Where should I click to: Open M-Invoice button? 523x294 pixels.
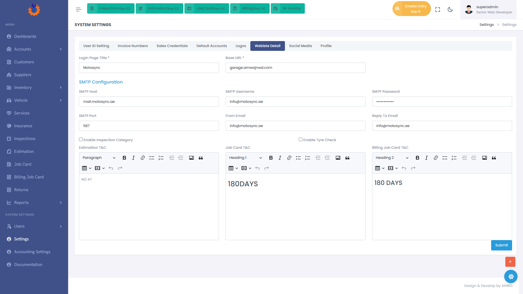(288, 8)
